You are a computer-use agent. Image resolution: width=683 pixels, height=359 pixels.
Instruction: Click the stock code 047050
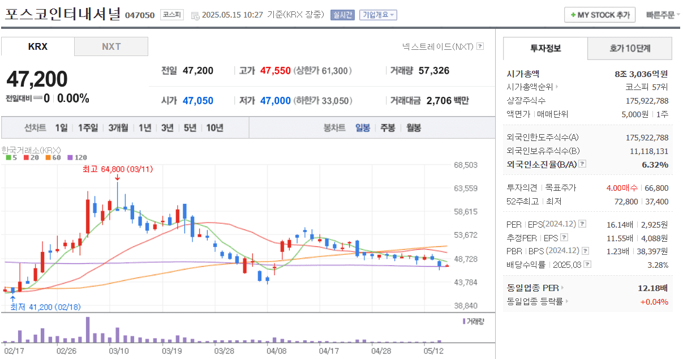coord(140,15)
